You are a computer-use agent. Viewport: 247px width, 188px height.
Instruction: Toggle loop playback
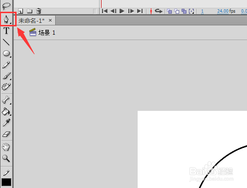(x=159, y=11)
